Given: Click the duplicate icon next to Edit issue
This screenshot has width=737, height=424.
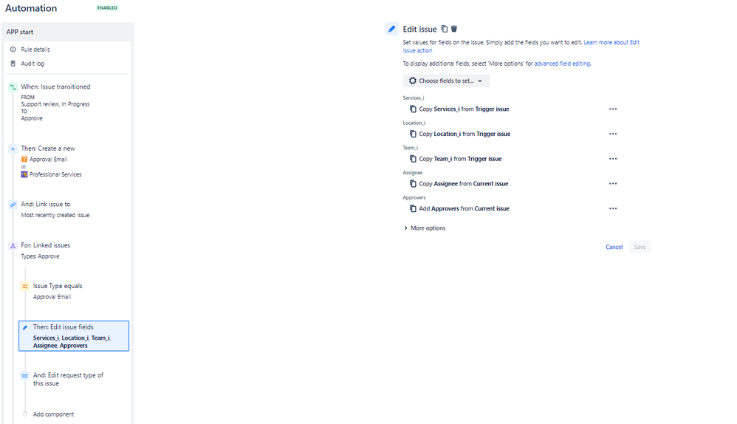Looking at the screenshot, I should pyautogui.click(x=444, y=29).
